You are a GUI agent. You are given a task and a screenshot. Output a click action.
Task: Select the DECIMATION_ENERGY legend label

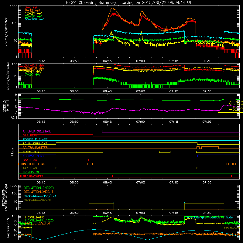tap(39, 188)
